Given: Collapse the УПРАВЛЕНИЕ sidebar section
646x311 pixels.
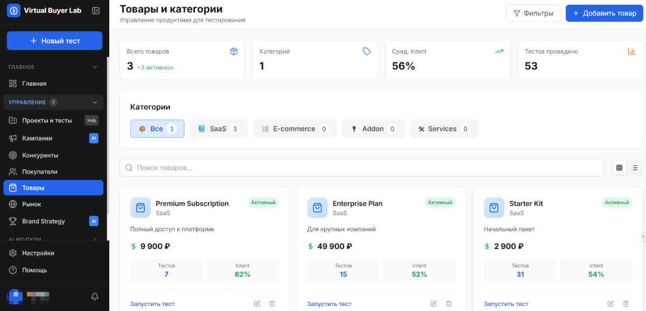Looking at the screenshot, I should [x=95, y=102].
